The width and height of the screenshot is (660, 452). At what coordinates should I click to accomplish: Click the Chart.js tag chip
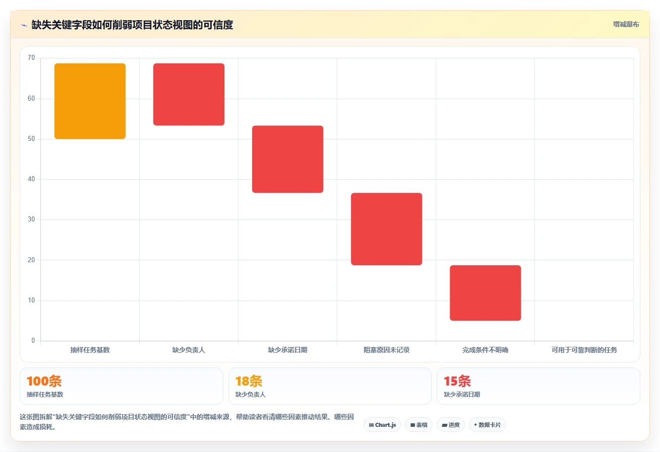(382, 425)
